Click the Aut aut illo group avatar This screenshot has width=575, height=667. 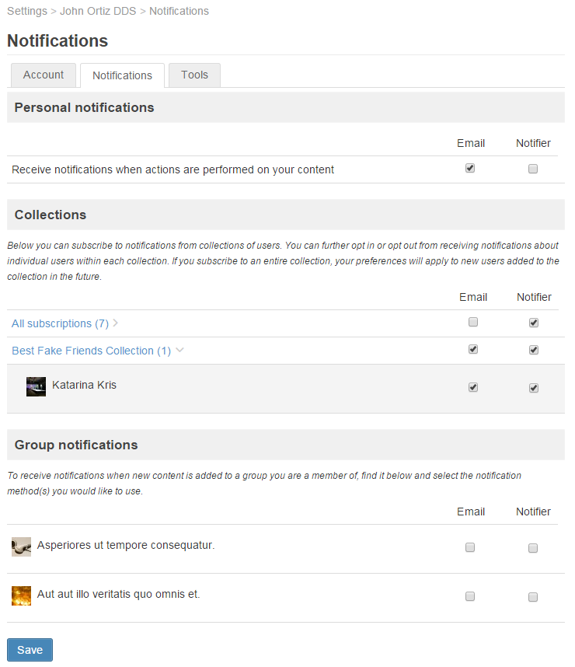[x=21, y=595]
